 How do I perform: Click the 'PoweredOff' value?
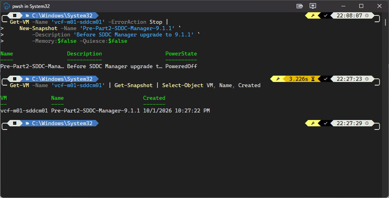click(181, 66)
